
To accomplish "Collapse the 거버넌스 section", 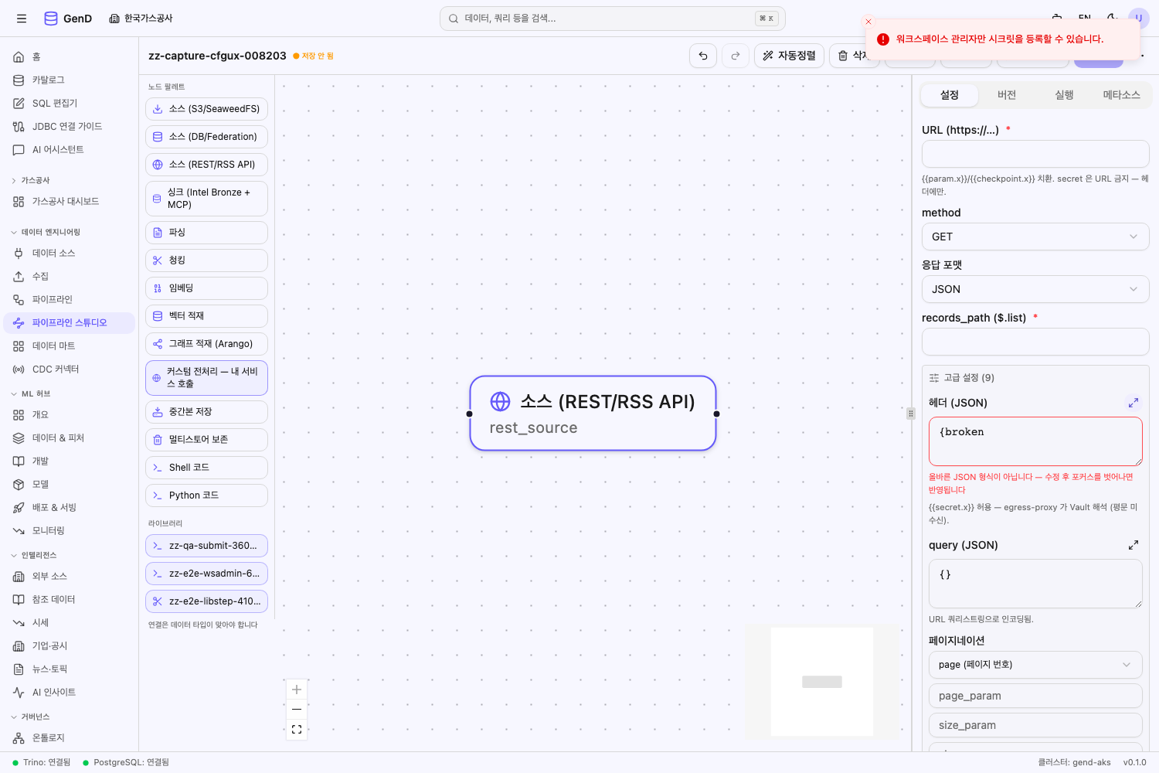I will [x=31, y=717].
